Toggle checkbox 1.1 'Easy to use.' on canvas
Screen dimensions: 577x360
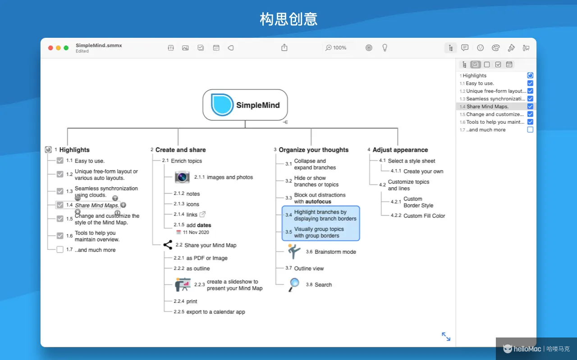click(x=60, y=161)
